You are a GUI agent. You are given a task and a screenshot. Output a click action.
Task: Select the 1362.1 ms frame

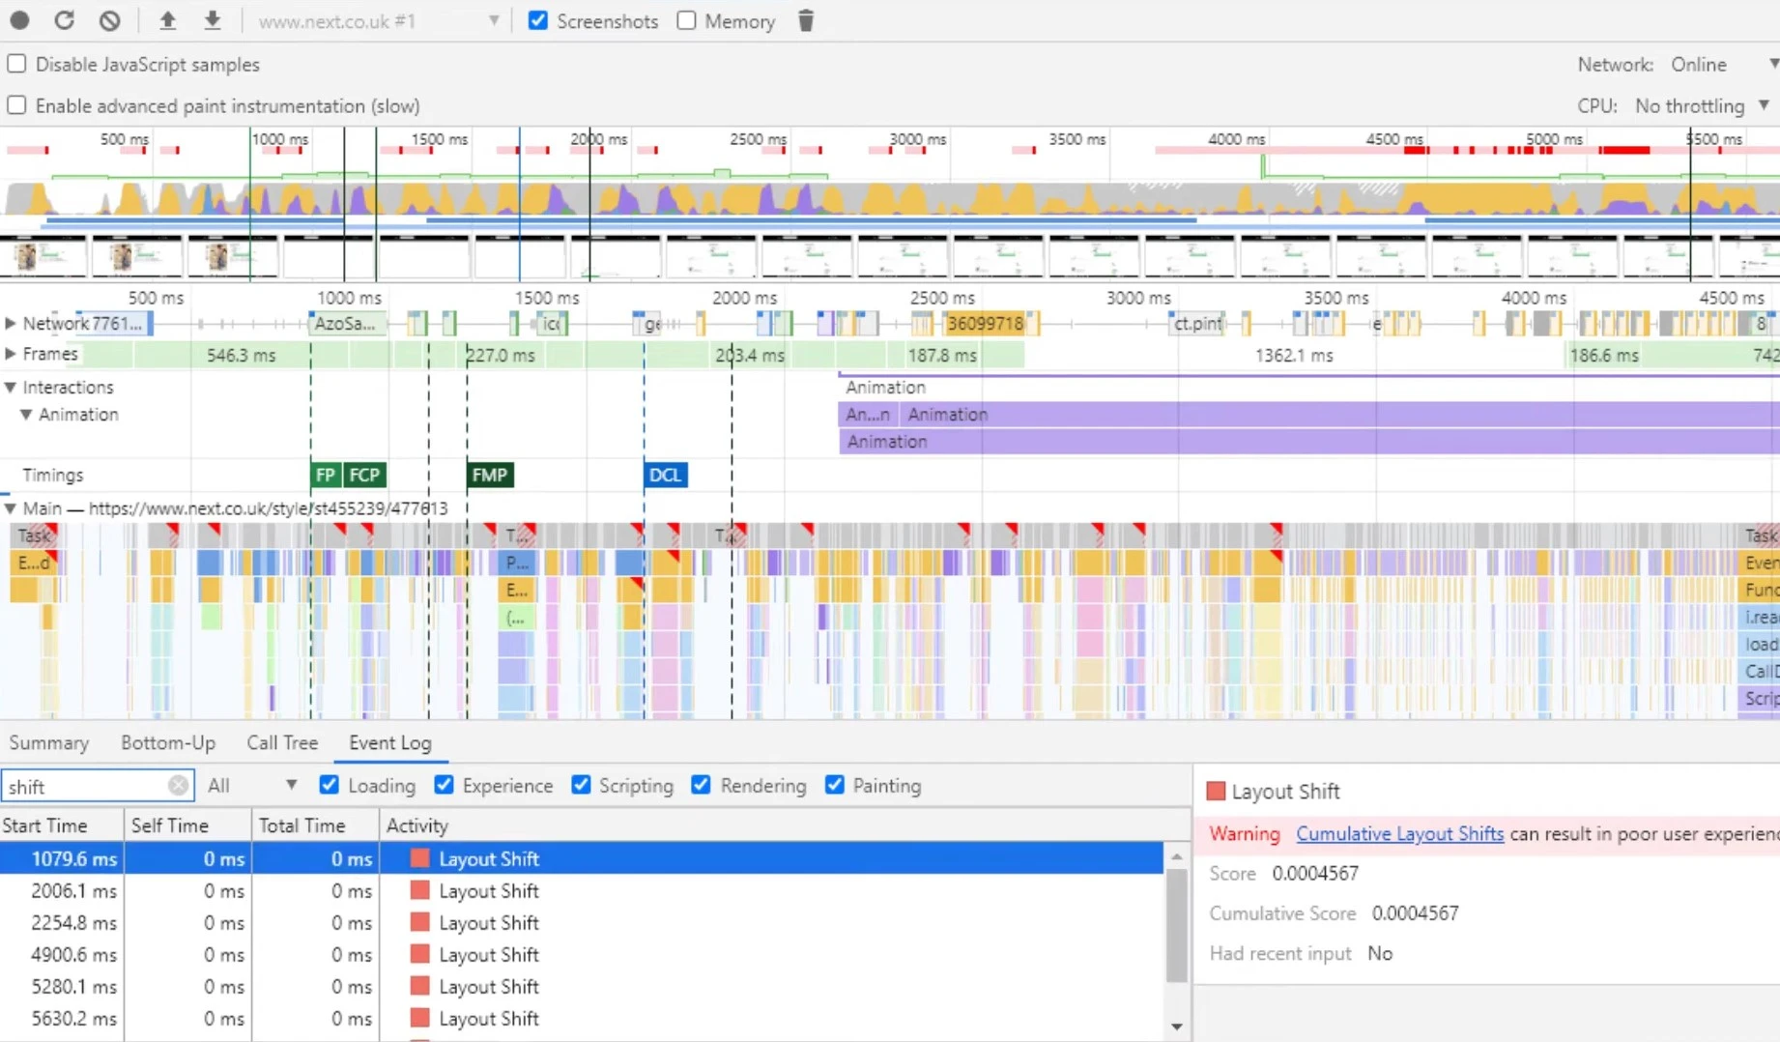point(1294,355)
